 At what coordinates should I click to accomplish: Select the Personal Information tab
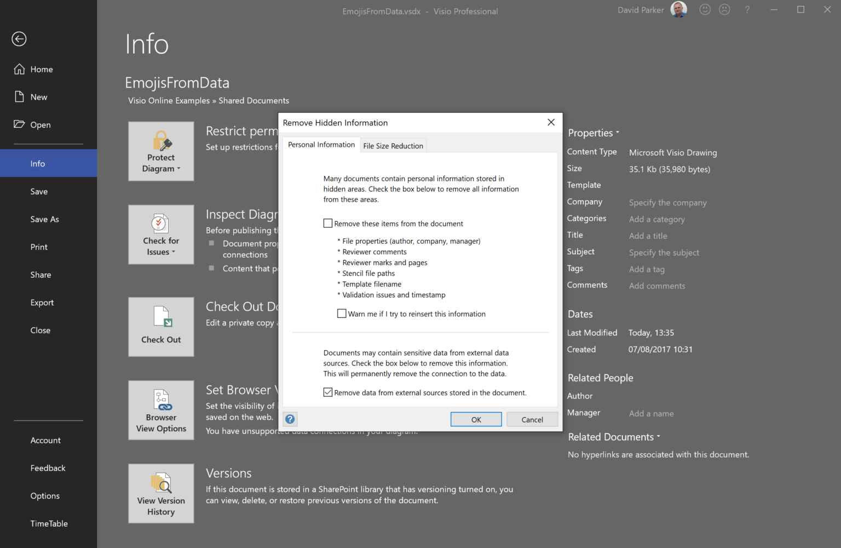click(321, 145)
